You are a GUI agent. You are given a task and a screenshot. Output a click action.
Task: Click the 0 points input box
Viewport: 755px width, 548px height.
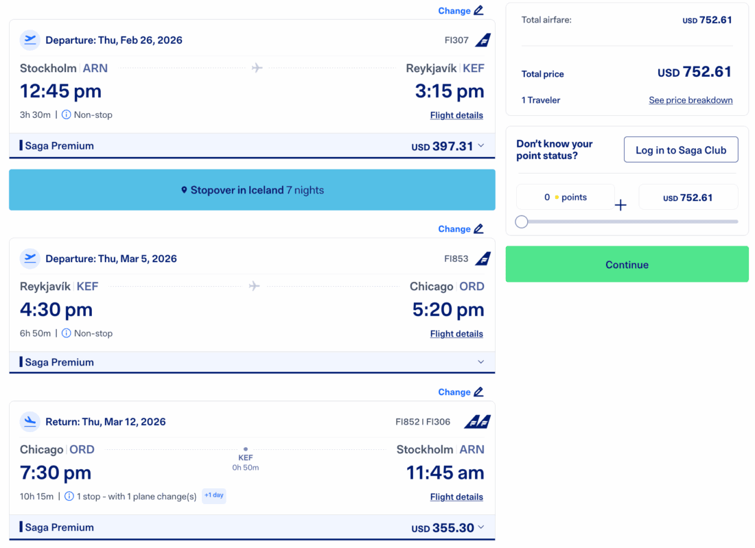point(565,198)
